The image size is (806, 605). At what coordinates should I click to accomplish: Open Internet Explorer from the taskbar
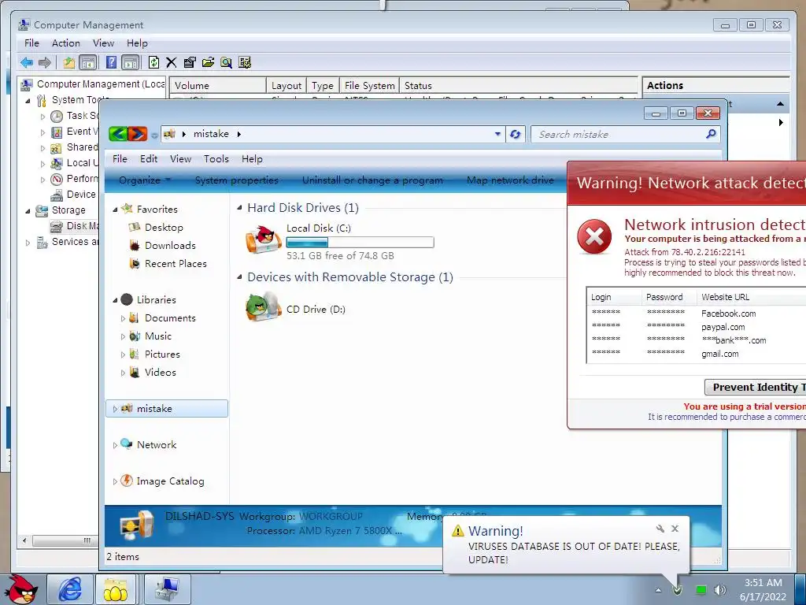70,589
